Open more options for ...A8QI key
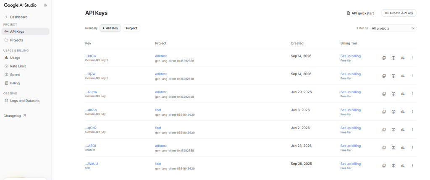The height and width of the screenshot is (180, 430). click(412, 148)
